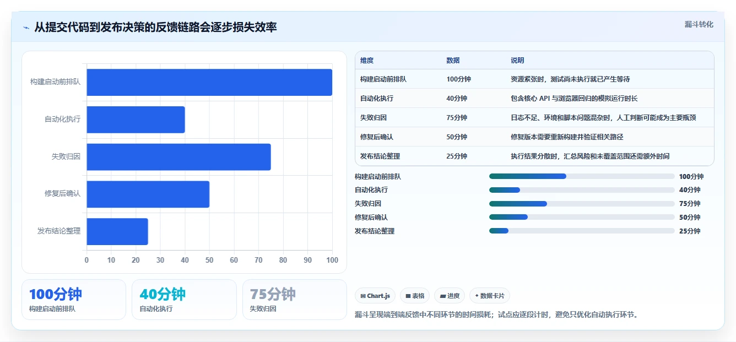Click table cell 发布结论整理
The image size is (736, 342).
tap(380, 156)
